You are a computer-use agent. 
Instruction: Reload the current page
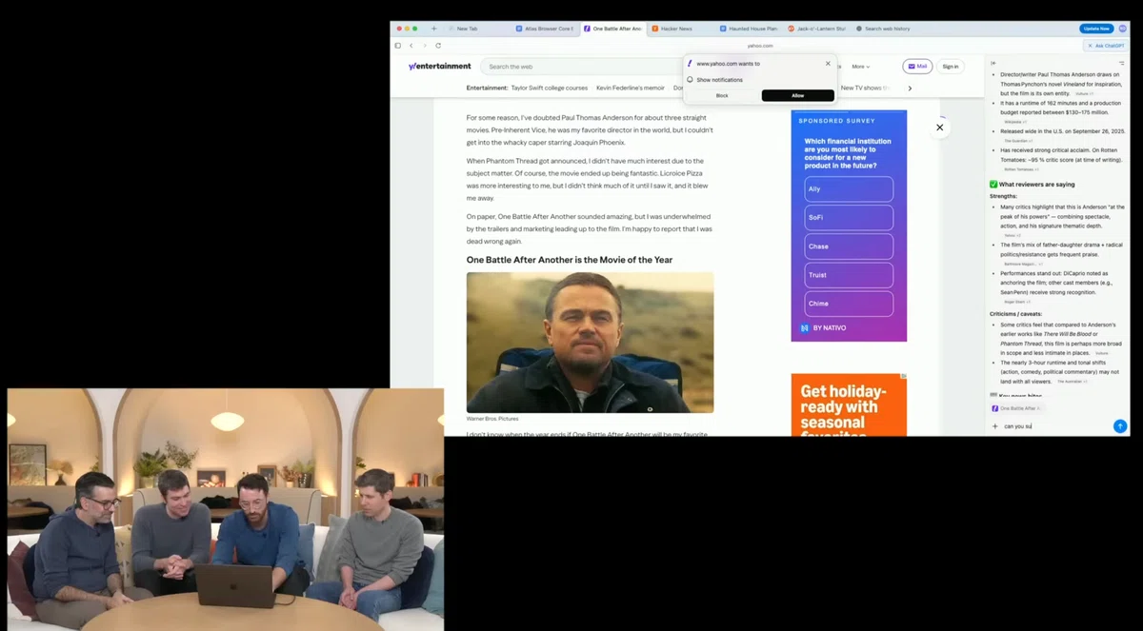tap(438, 45)
